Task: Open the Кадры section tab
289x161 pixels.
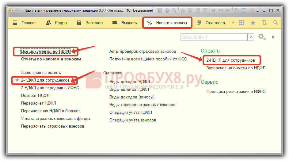Action: pyautogui.click(x=57, y=23)
